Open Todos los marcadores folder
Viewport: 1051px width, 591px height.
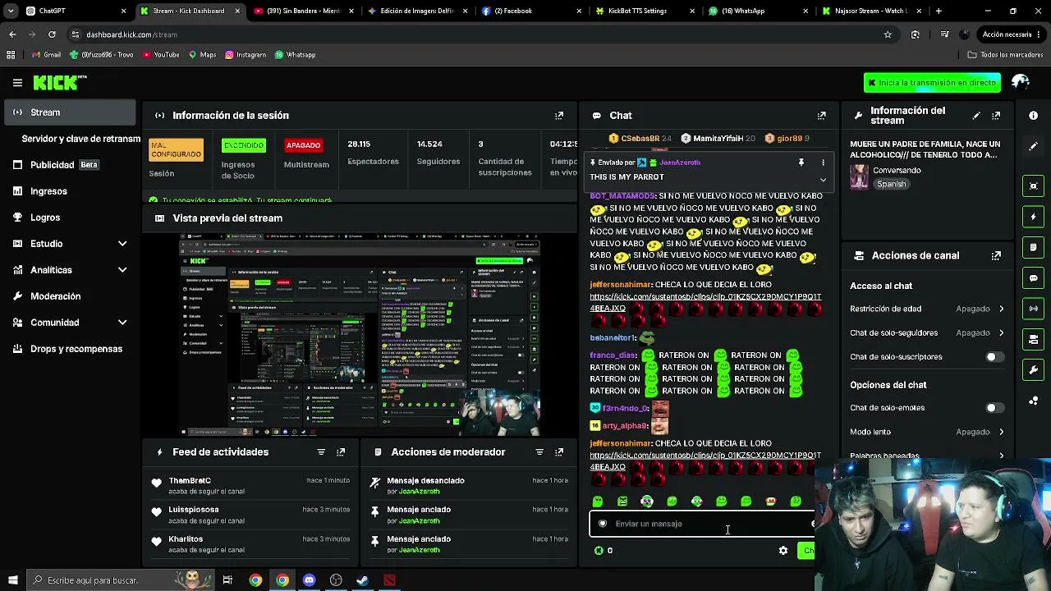pyautogui.click(x=1005, y=55)
